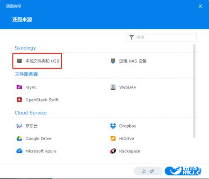Select the Dropbox icon

[x=113, y=126]
